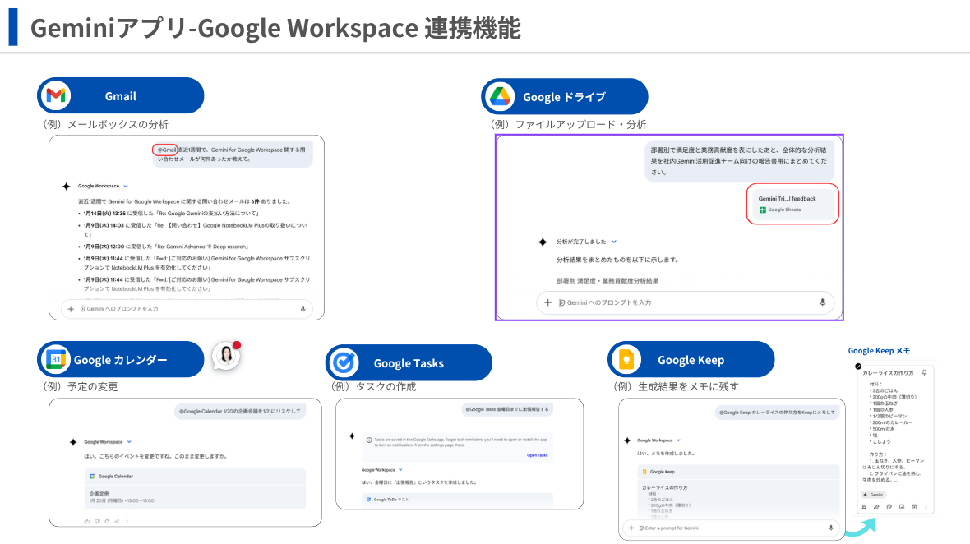The height and width of the screenshot is (544, 970).
Task: Click the 1月9日(木) 12:00 email line
Action: pyautogui.click(x=166, y=247)
